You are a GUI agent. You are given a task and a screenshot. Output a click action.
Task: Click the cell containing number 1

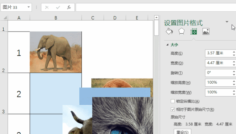pos(19,52)
